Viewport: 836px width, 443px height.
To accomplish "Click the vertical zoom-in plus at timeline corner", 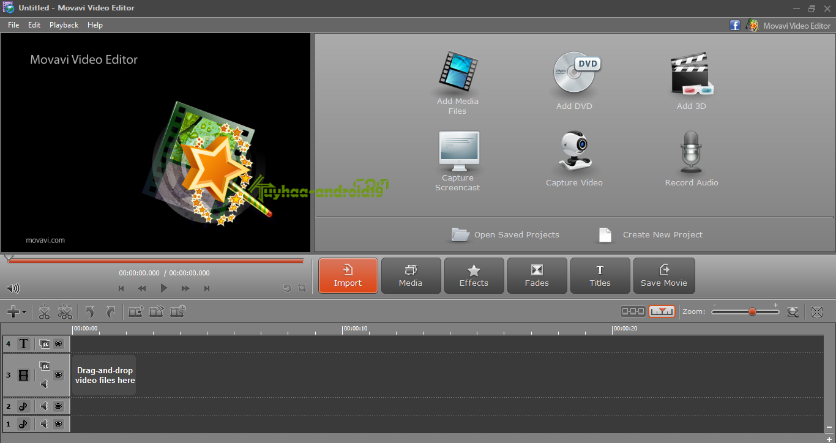I will pos(829,438).
